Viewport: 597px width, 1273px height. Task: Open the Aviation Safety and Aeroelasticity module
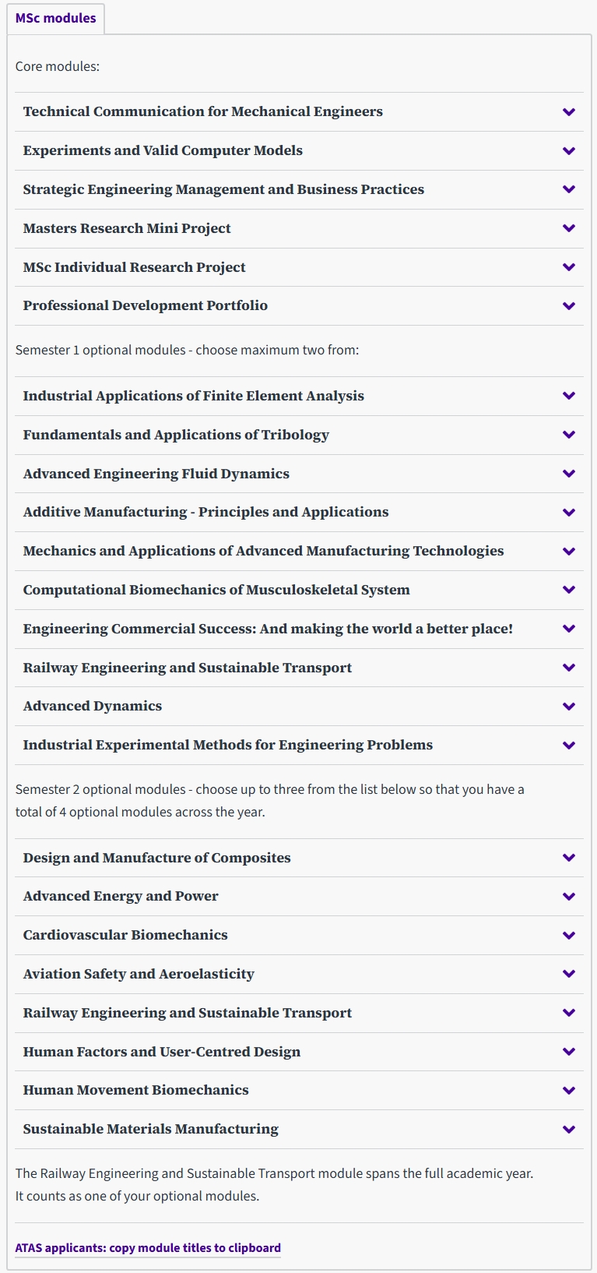point(139,974)
